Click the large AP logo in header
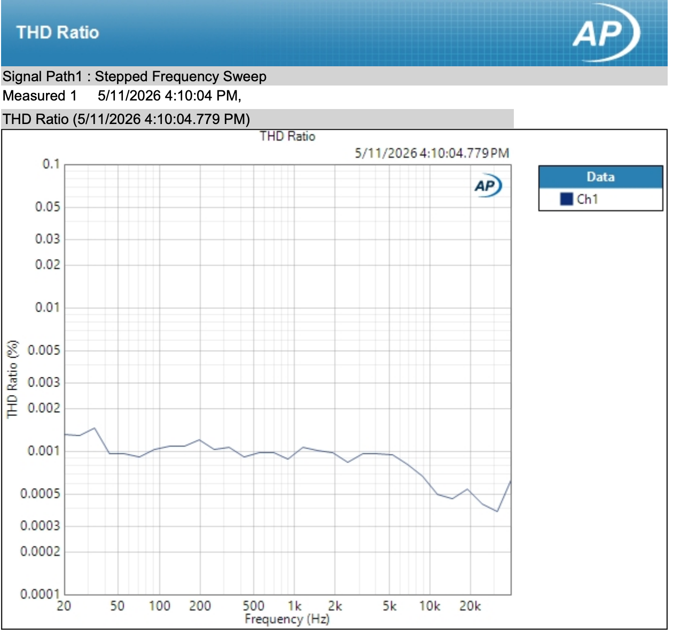This screenshot has width=673, height=634. [x=606, y=32]
